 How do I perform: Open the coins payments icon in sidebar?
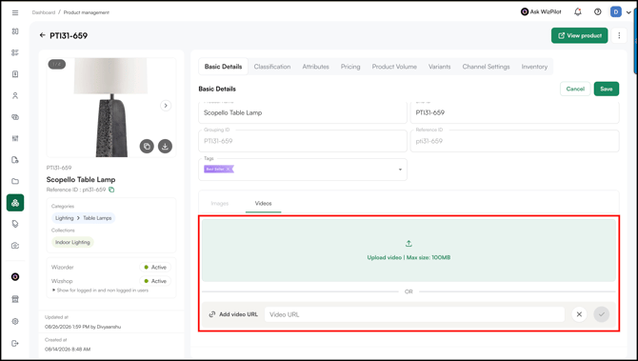[x=15, y=117]
